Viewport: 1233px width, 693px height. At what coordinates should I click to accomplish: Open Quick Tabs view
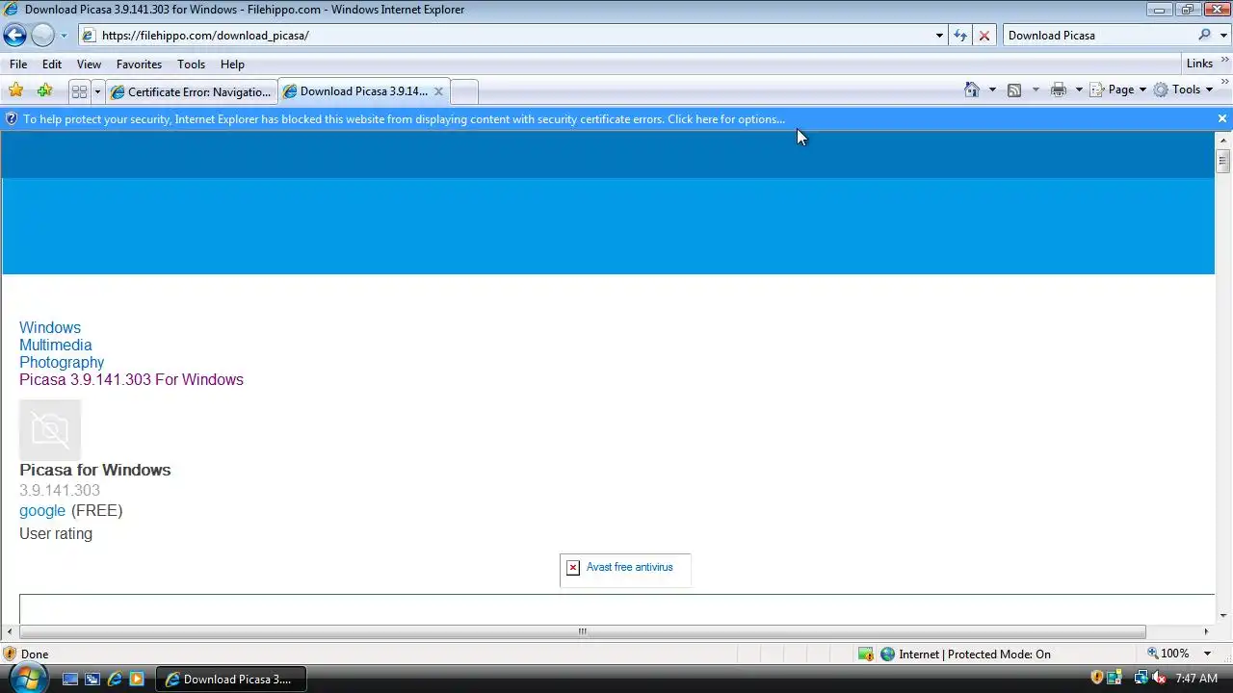click(x=79, y=91)
